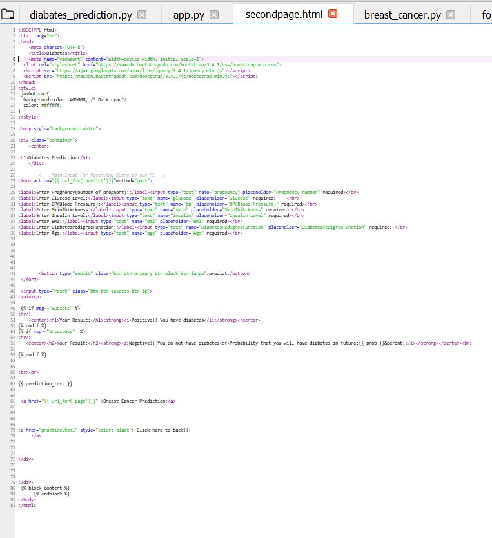The height and width of the screenshot is (538, 492).
Task: Click the closing </body> tag line
Action: coord(27,499)
